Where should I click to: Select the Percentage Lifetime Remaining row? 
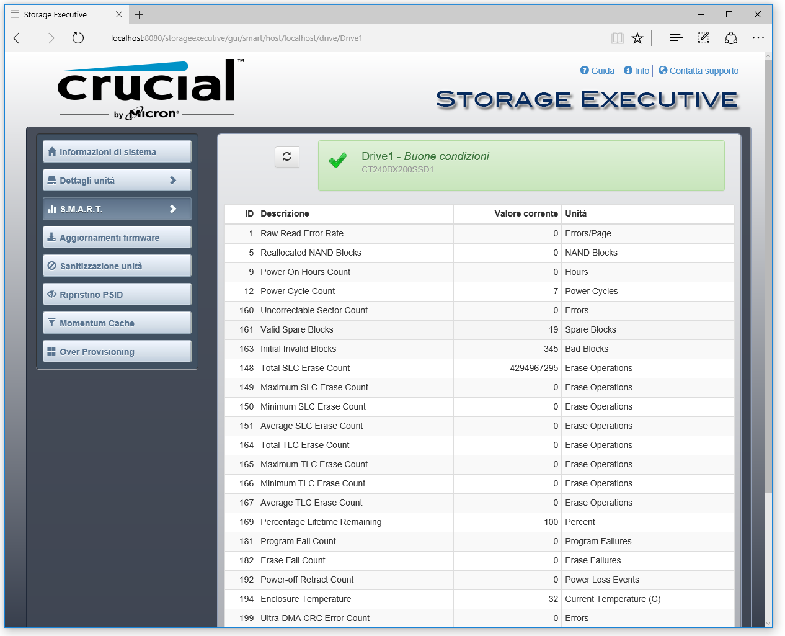coord(479,522)
